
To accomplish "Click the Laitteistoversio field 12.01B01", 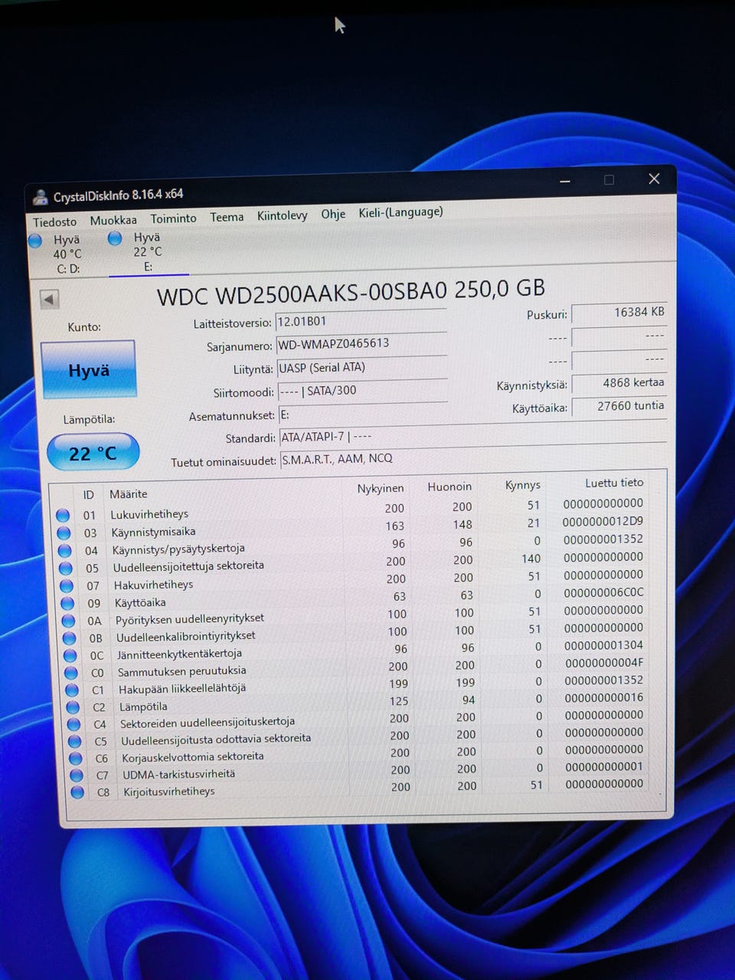I will point(361,321).
